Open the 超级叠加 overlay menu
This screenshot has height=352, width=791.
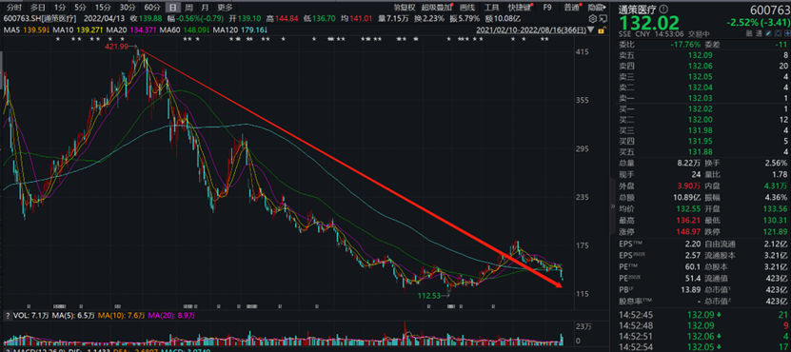click(x=437, y=7)
